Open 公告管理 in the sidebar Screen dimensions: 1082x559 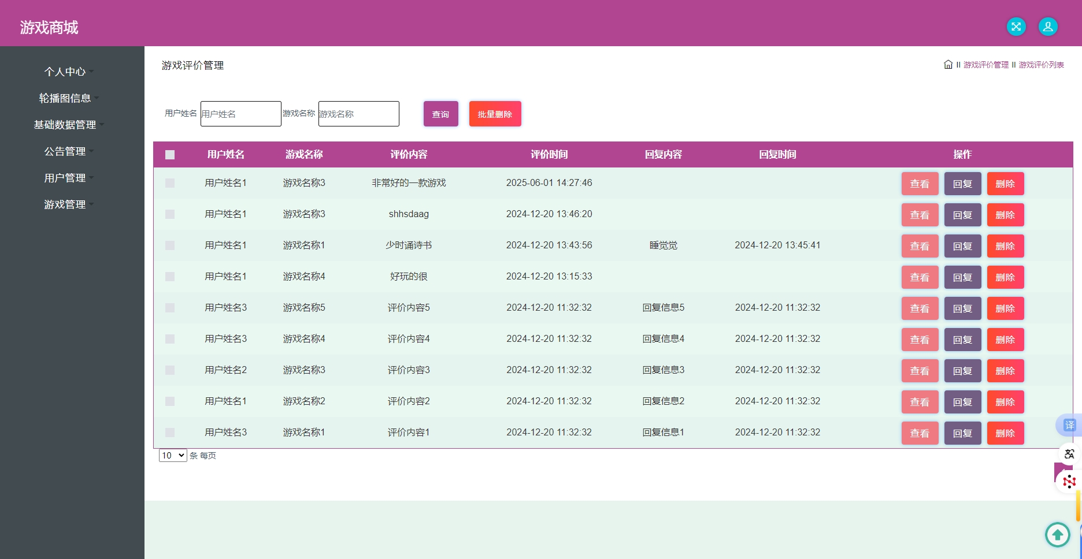[65, 151]
